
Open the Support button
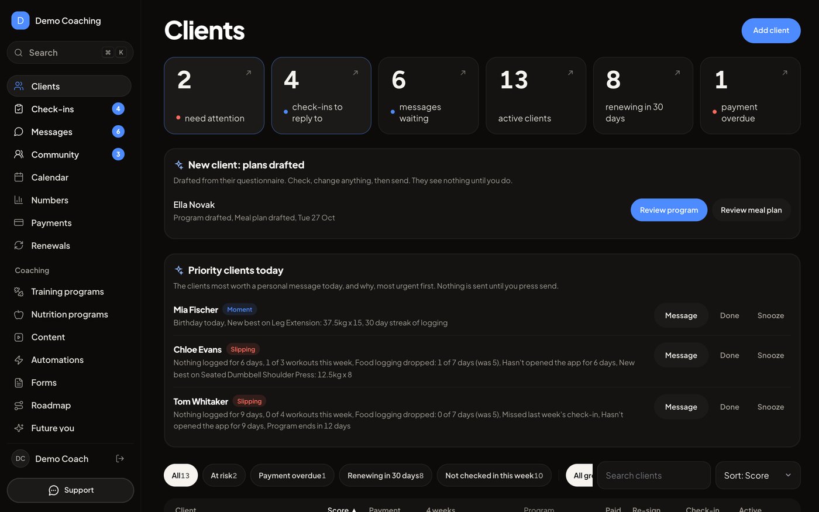[70, 490]
